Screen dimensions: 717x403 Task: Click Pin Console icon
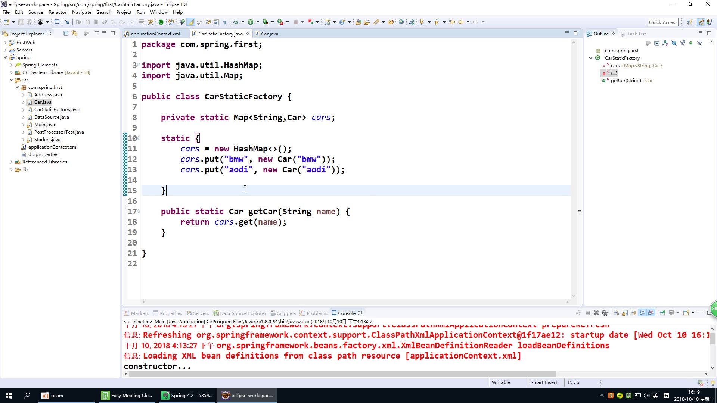662,313
